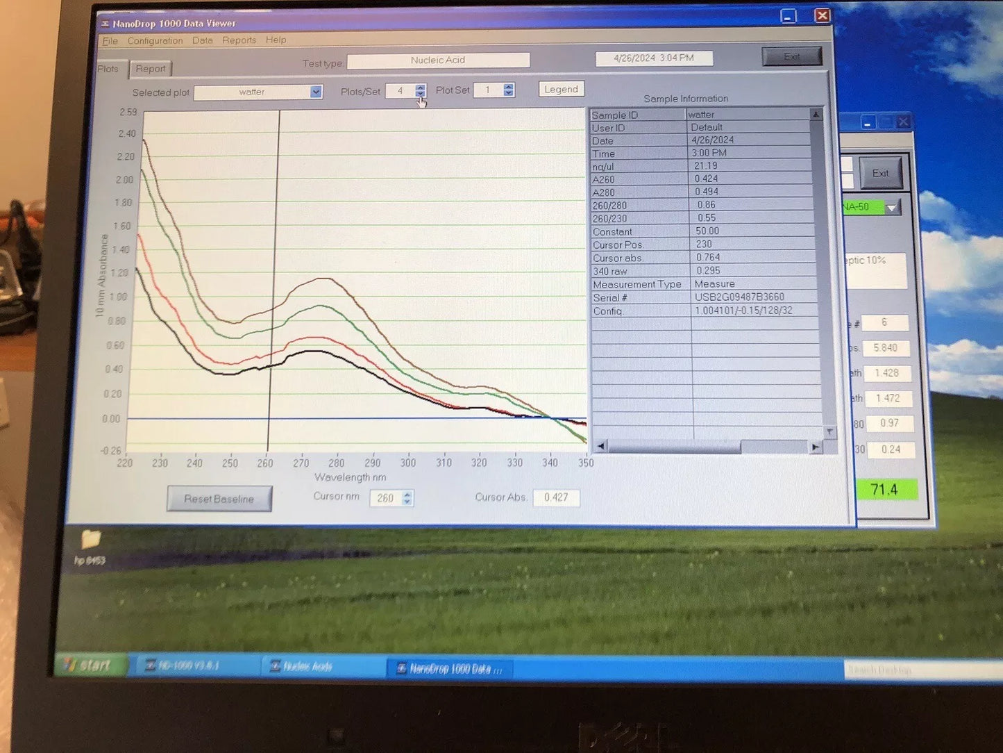
Task: Select the 260/280 value 0.86
Action: point(751,205)
